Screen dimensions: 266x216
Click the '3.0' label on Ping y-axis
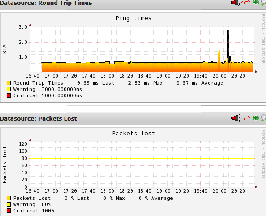[23, 27]
